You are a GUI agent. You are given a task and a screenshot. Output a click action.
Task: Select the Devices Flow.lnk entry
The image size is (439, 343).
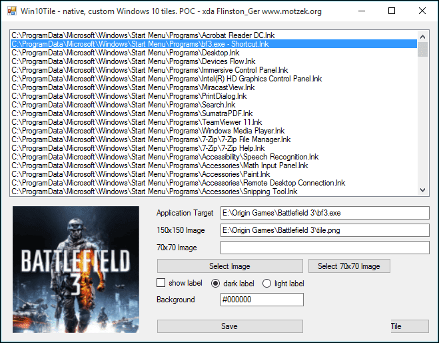click(x=214, y=61)
